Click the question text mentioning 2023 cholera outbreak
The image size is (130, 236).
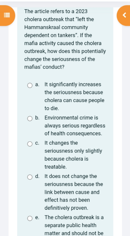pyautogui.click(x=65, y=39)
